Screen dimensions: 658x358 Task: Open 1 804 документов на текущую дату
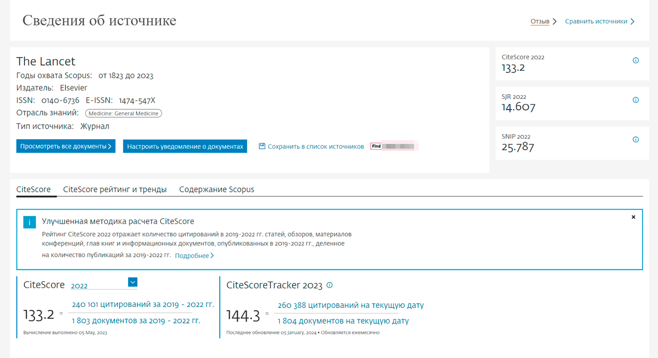tap(343, 321)
